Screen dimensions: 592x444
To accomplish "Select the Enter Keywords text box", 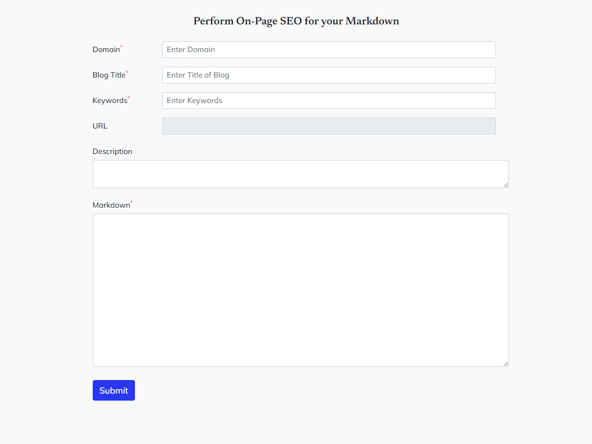I will coord(329,100).
